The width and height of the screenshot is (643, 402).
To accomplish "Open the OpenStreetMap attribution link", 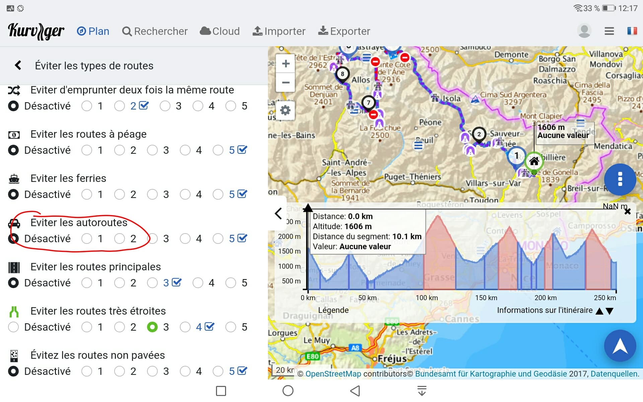I will click(x=333, y=374).
